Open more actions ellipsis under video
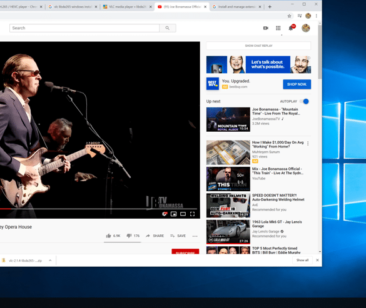This screenshot has height=308, width=366. 195,236
